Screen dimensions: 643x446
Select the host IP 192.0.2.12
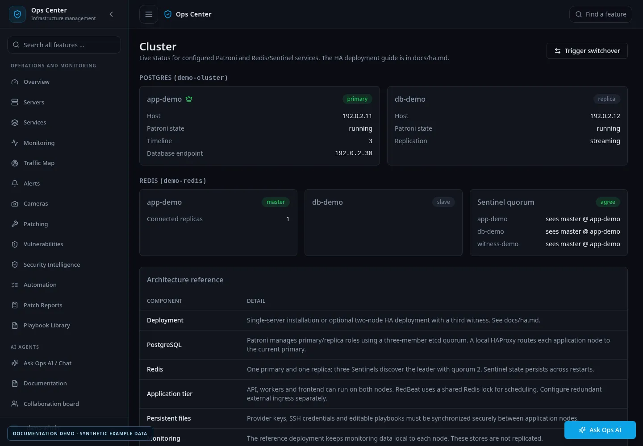(x=605, y=116)
